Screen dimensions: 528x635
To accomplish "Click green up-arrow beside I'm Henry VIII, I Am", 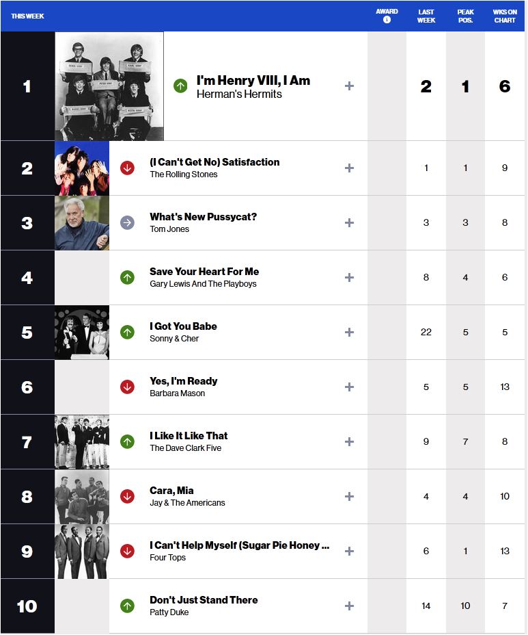I will [x=180, y=86].
